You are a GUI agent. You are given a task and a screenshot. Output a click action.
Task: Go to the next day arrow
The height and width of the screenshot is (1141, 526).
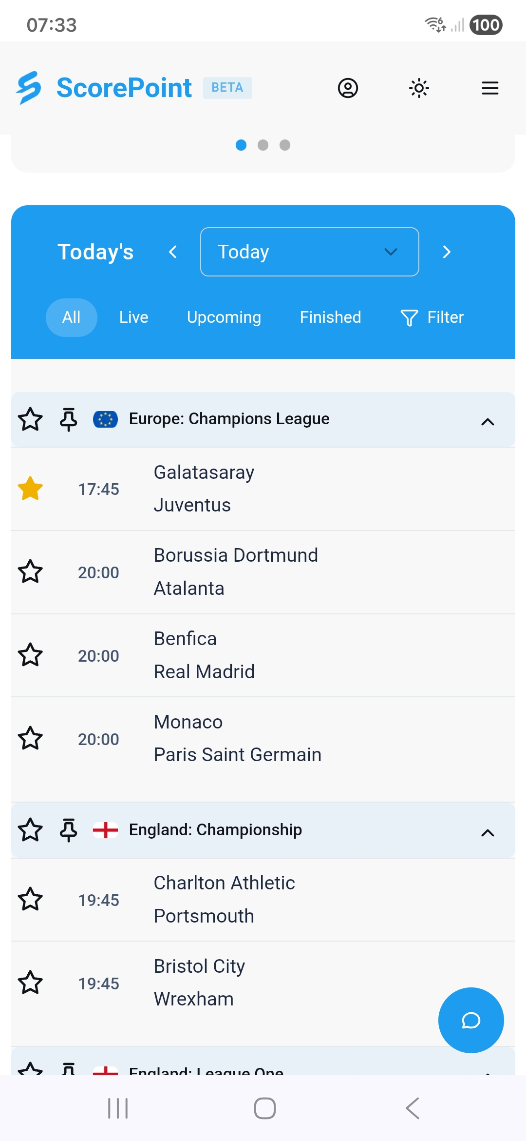(446, 252)
